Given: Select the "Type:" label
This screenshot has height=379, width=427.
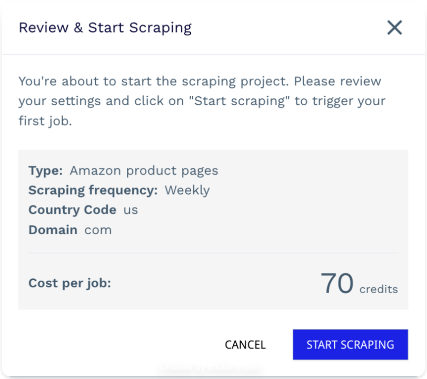Looking at the screenshot, I should [46, 171].
